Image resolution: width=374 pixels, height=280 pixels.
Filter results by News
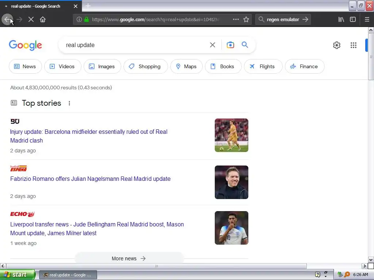pyautogui.click(x=25, y=66)
